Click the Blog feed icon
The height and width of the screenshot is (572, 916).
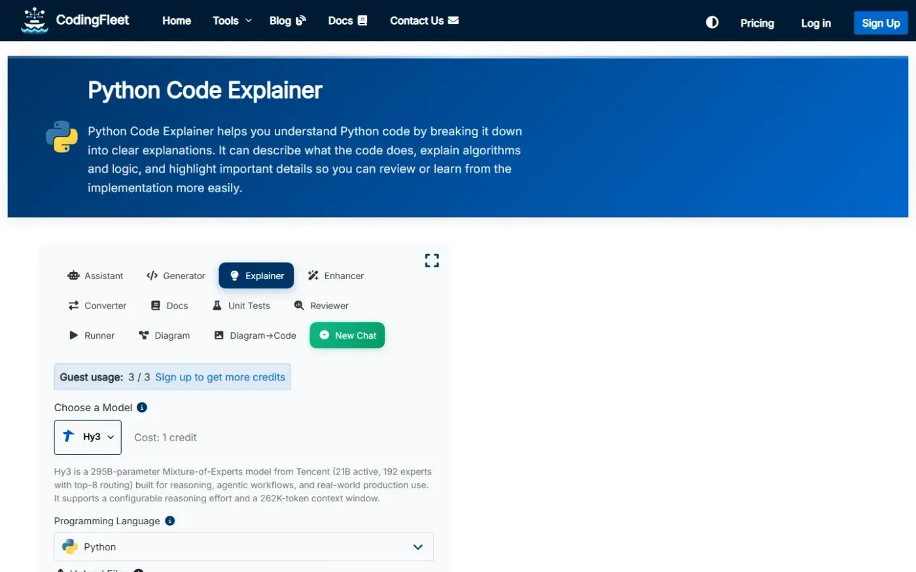[301, 21]
